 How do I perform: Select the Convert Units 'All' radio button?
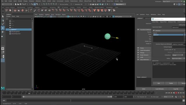173,50
